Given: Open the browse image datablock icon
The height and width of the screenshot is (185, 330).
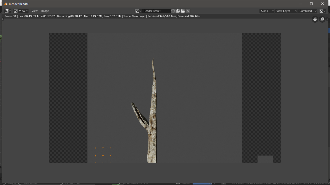Looking at the screenshot, I should point(137,11).
